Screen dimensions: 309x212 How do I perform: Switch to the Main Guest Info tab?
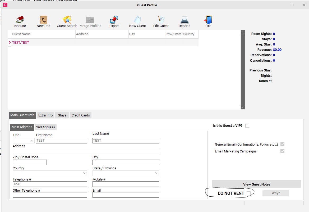coord(22,115)
